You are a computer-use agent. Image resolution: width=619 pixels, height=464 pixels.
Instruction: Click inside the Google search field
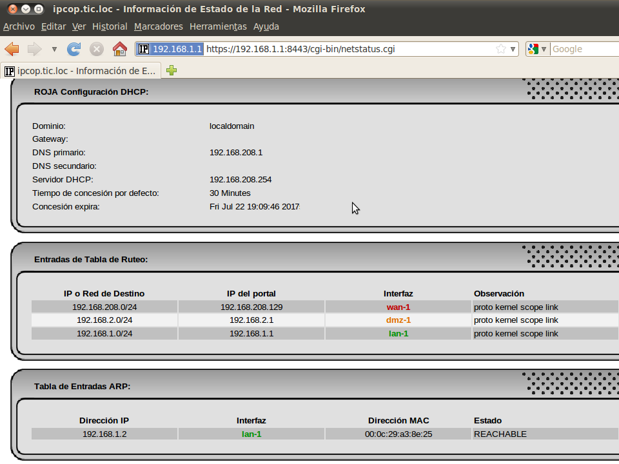pos(584,49)
